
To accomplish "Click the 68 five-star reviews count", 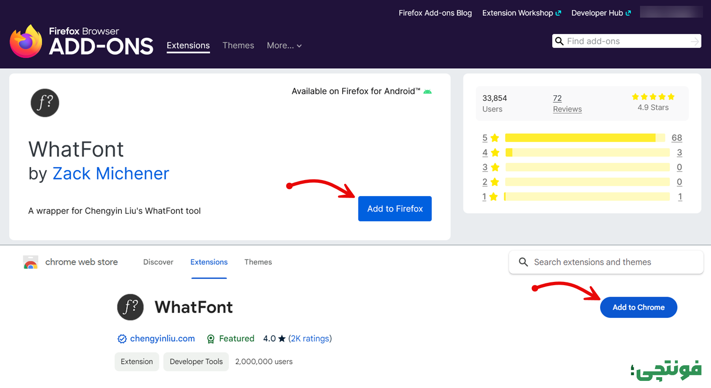I will point(677,138).
